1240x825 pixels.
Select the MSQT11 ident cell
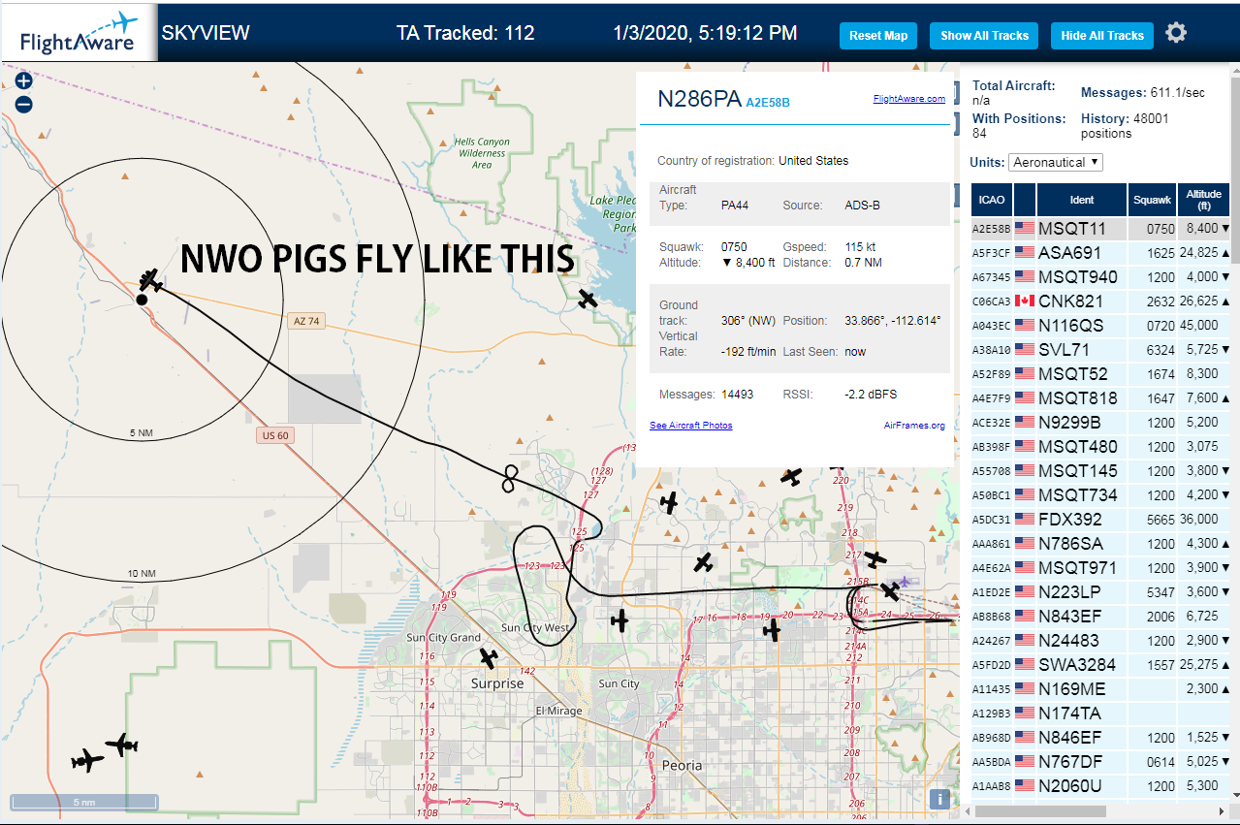[x=1082, y=229]
